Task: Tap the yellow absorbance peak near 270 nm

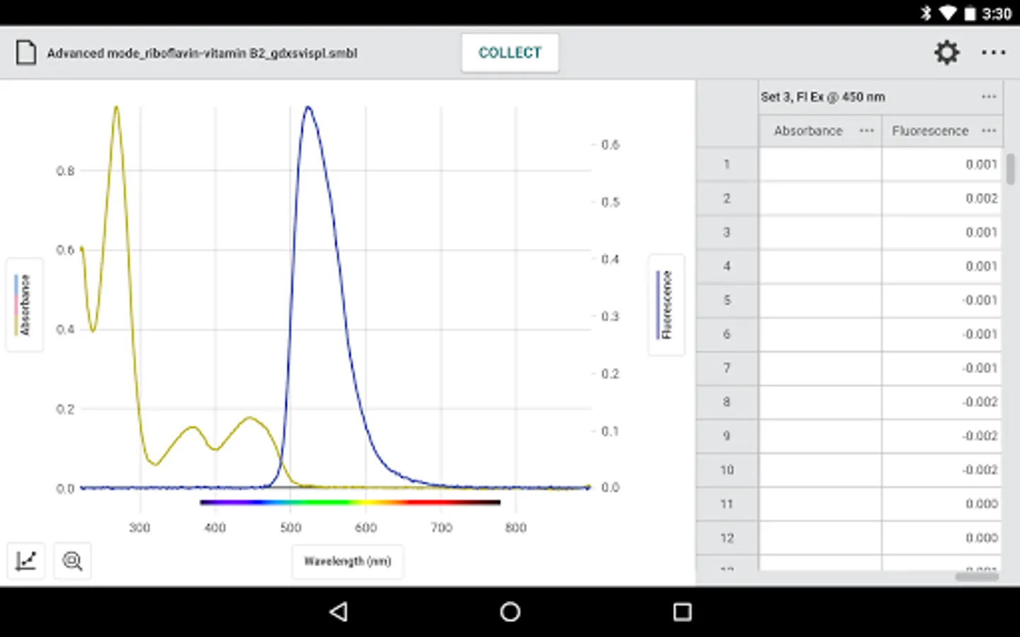Action: tap(116, 108)
